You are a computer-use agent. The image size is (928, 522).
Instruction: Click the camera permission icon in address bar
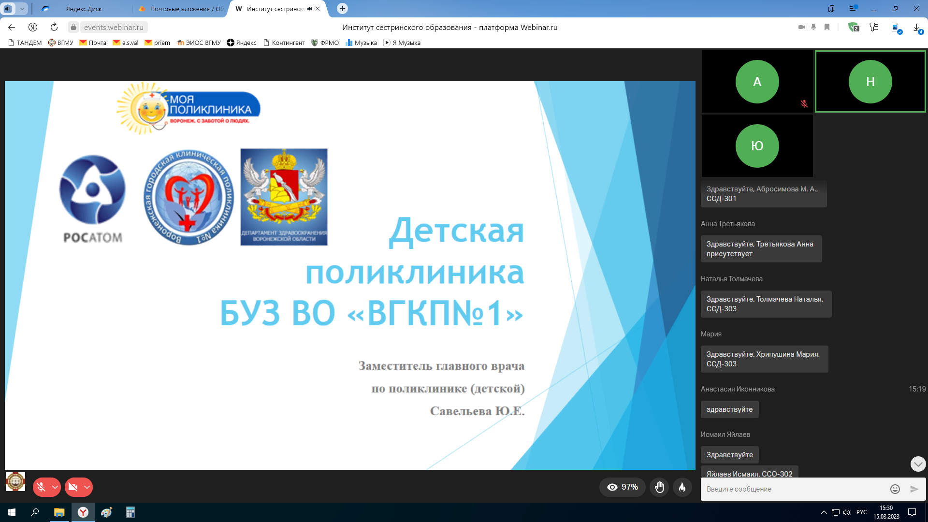801,27
